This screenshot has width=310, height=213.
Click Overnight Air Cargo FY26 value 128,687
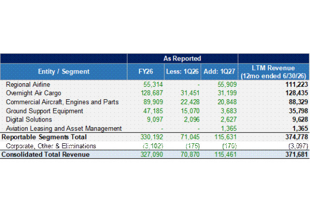point(152,93)
